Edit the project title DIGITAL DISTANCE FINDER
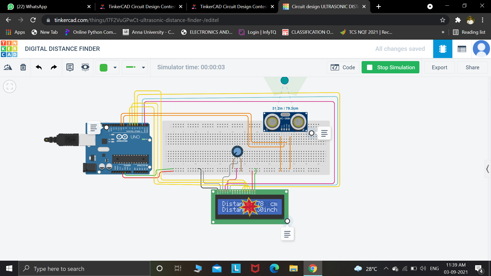The image size is (491, 276). coord(62,49)
